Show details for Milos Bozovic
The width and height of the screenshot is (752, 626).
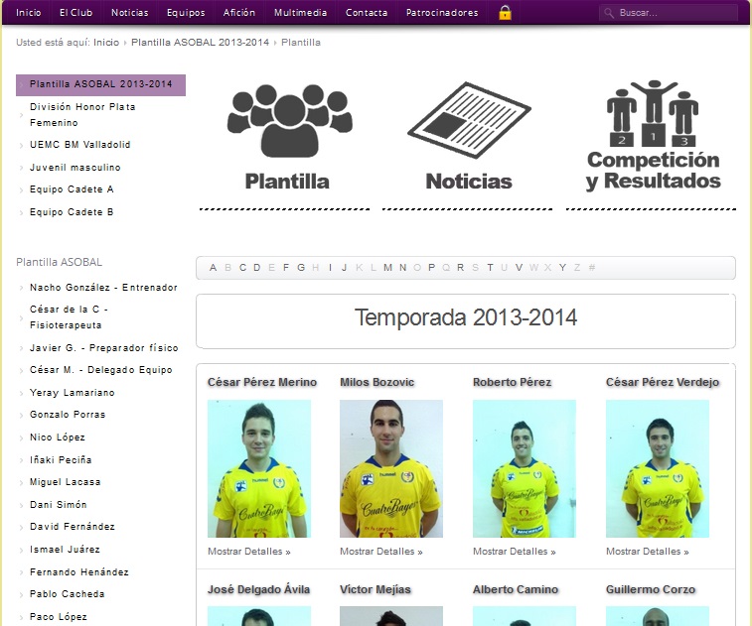(x=381, y=552)
